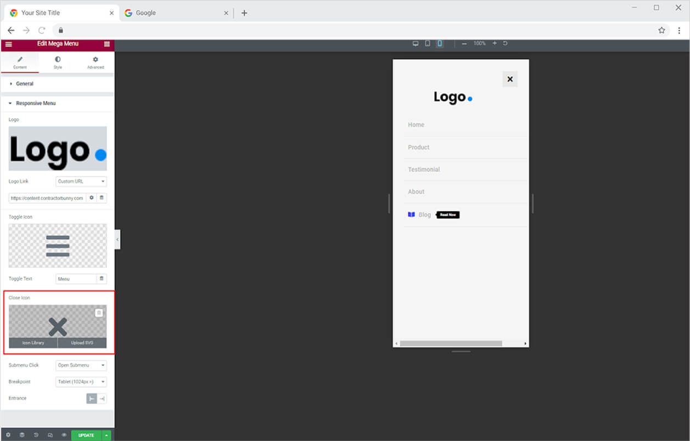Set Entrance to left side
This screenshot has height=441, width=690.
[x=92, y=398]
